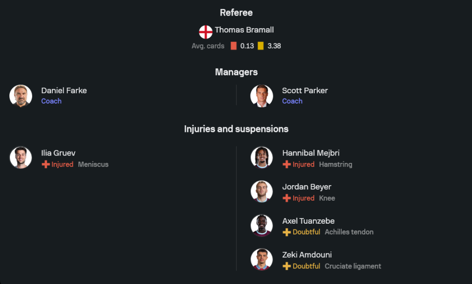Click the Coach label under Daniel Farke

click(51, 101)
